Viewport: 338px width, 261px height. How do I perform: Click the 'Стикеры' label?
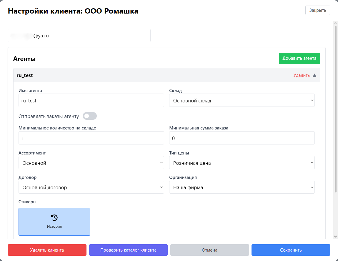tap(27, 202)
